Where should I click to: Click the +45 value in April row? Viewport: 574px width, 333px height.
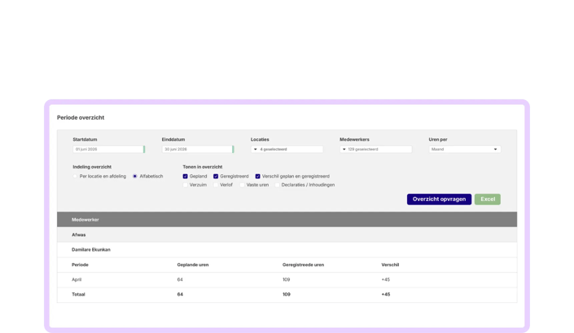[385, 279]
